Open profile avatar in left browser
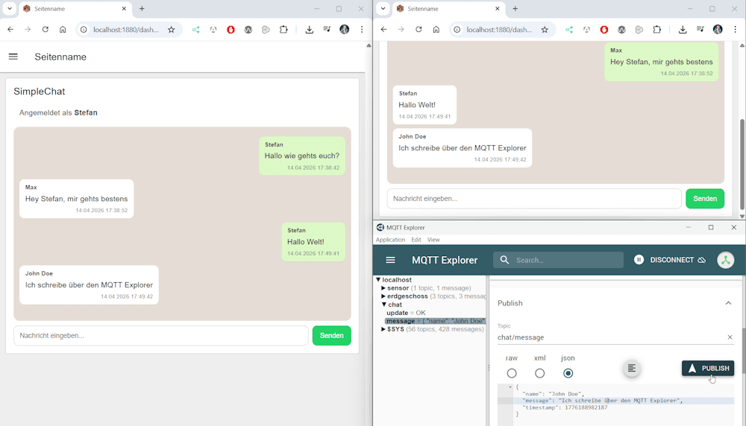 pyautogui.click(x=345, y=30)
